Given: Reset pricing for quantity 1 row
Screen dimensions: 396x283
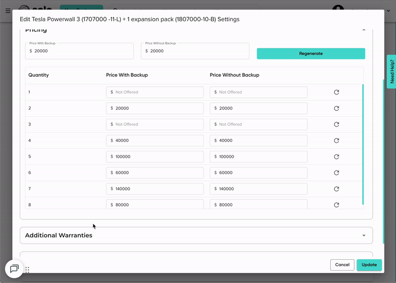Looking at the screenshot, I should pos(337,92).
